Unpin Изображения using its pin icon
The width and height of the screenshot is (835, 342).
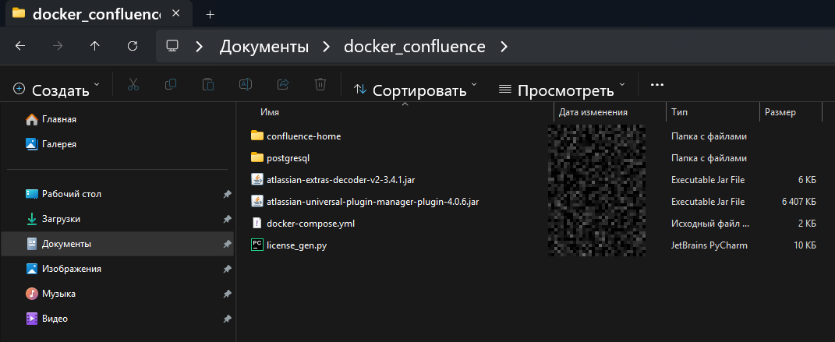(x=227, y=270)
